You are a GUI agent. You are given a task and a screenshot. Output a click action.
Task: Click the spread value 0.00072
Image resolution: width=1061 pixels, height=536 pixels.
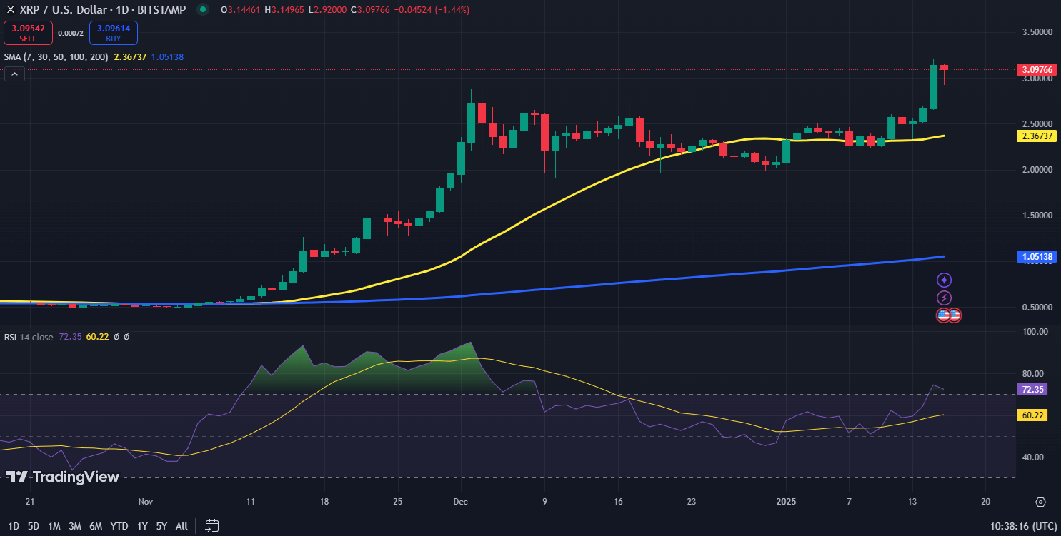tap(70, 33)
